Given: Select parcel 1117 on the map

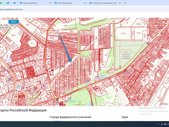Looking at the screenshot, I should 36,23.
